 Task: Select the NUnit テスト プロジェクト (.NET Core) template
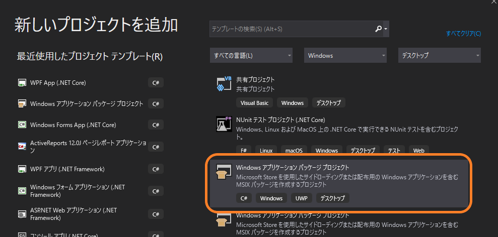click(281, 120)
